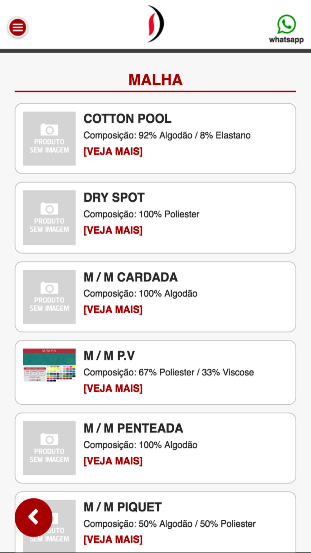Select the M / M PIQUET product title
The width and height of the screenshot is (311, 553).
click(x=123, y=507)
